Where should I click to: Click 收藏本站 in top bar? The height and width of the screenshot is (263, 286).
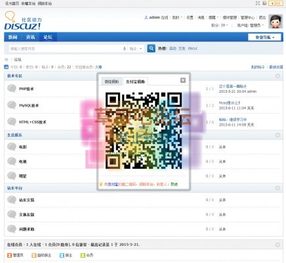point(28,3)
